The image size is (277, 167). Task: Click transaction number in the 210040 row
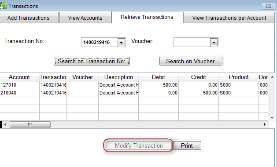pyautogui.click(x=53, y=93)
